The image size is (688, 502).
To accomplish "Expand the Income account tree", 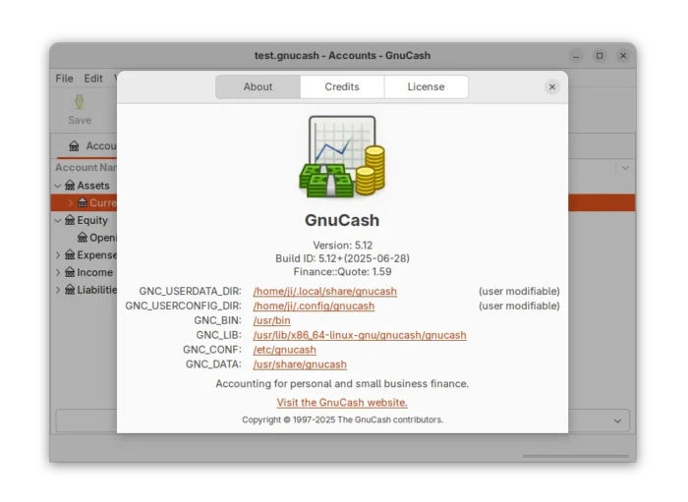I will coord(58,272).
